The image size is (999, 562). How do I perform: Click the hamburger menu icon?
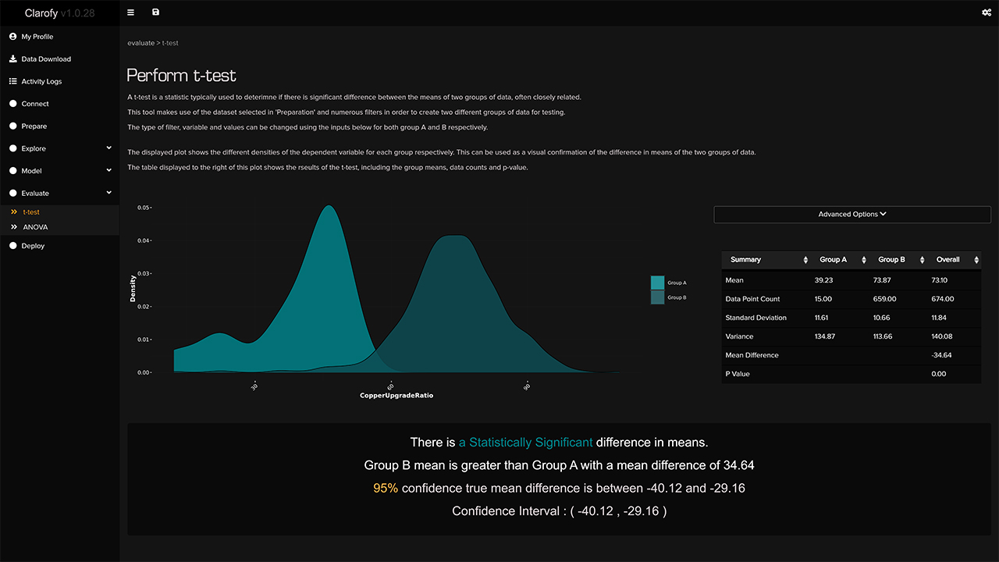130,12
